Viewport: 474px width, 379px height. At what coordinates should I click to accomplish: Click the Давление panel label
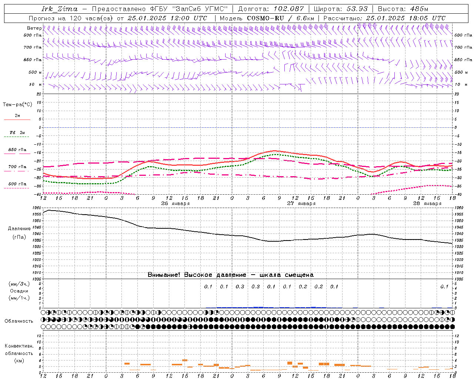pyautogui.click(x=19, y=229)
